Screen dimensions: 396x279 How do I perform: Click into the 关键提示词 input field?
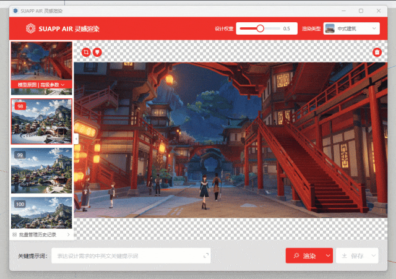(x=131, y=255)
